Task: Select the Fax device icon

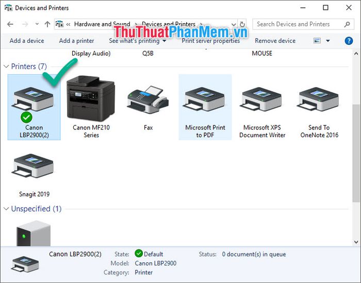Action: tap(148, 99)
